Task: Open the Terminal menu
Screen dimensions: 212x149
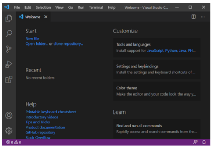Action: click(x=96, y=7)
